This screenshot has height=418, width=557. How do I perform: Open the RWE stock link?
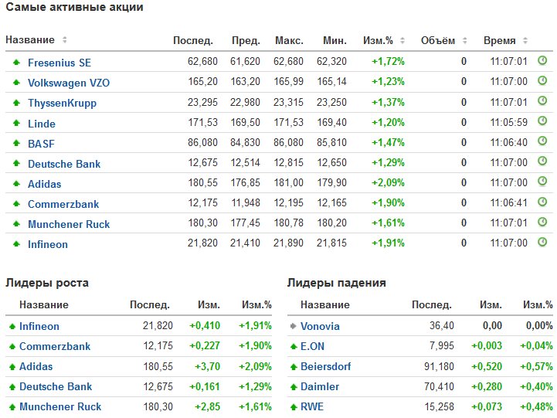click(312, 406)
